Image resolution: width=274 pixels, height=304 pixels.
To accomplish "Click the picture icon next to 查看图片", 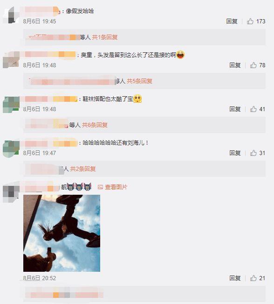I will [100, 187].
